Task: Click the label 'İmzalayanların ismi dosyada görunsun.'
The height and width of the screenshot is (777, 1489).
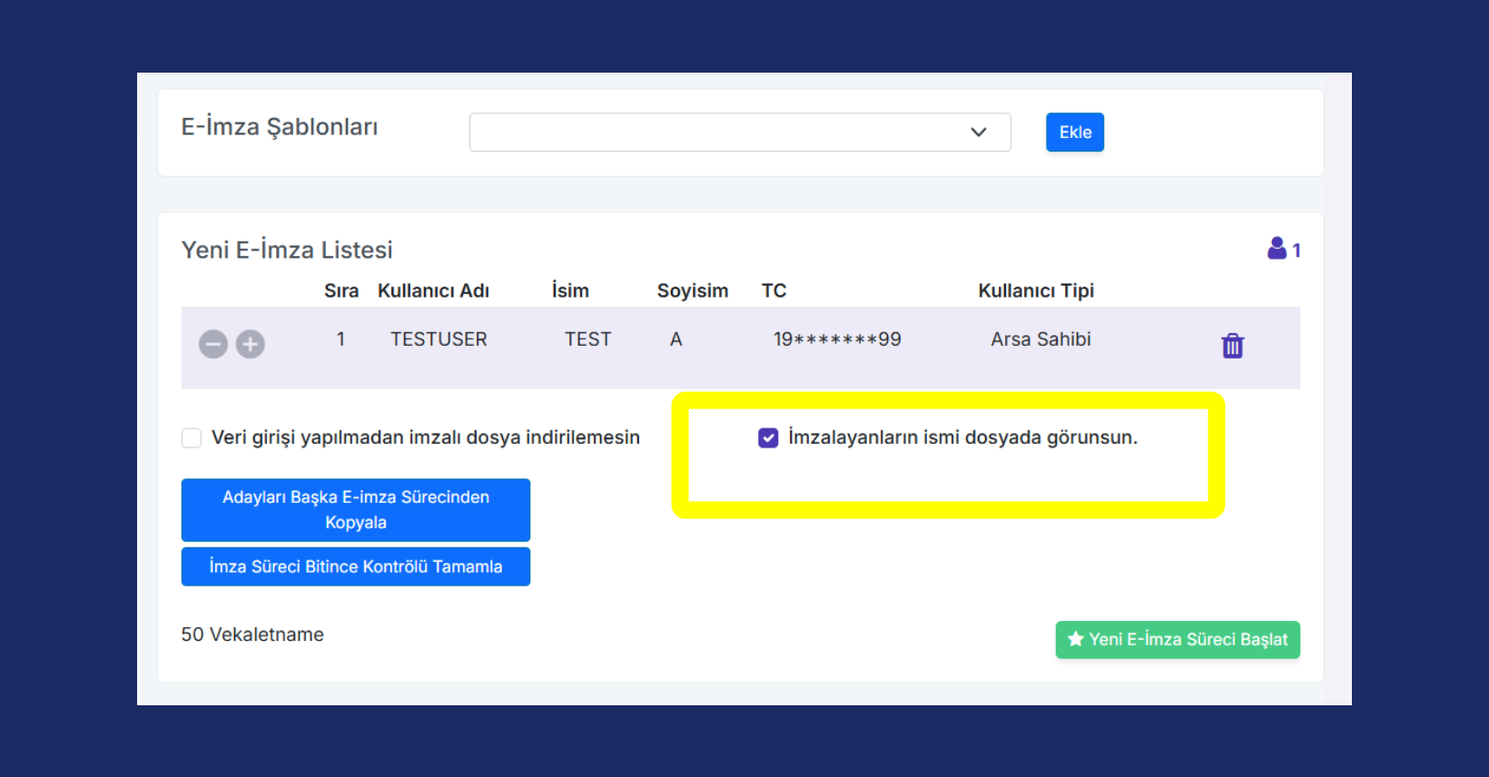Action: [x=962, y=438]
